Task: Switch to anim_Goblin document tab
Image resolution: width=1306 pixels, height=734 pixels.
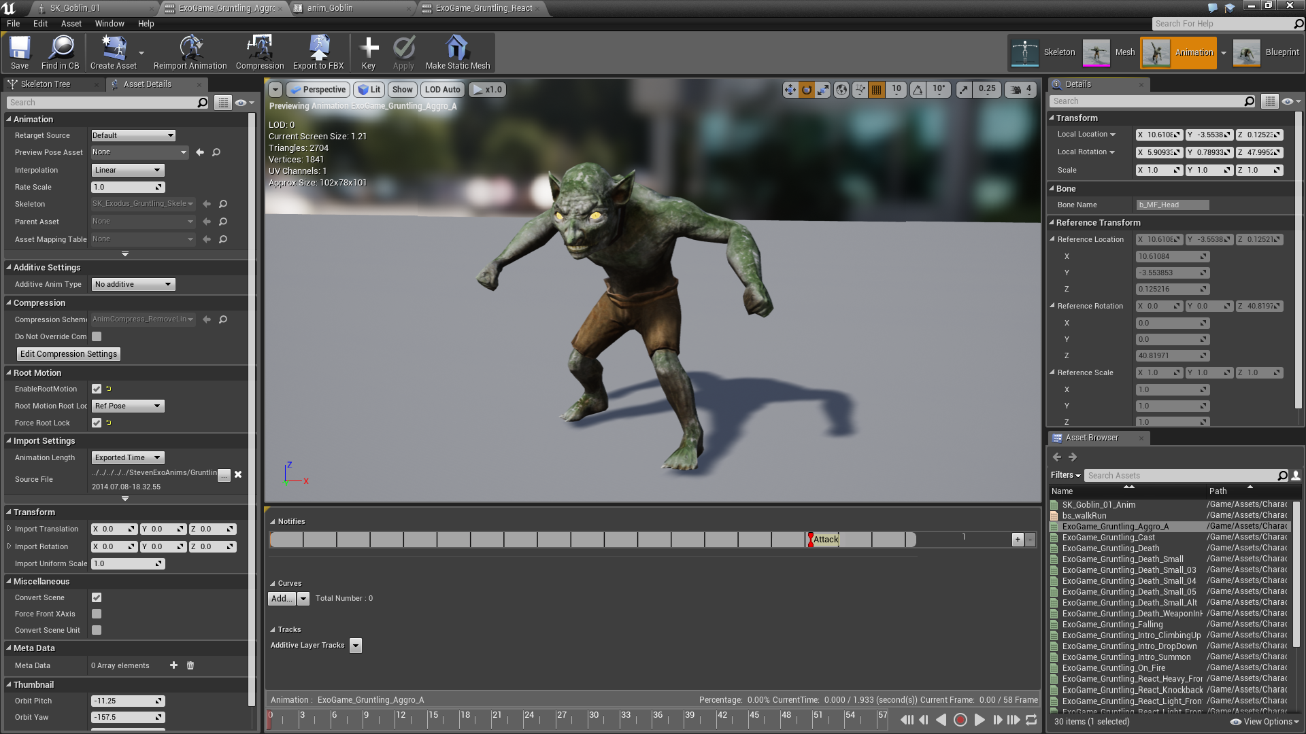Action: pos(330,8)
